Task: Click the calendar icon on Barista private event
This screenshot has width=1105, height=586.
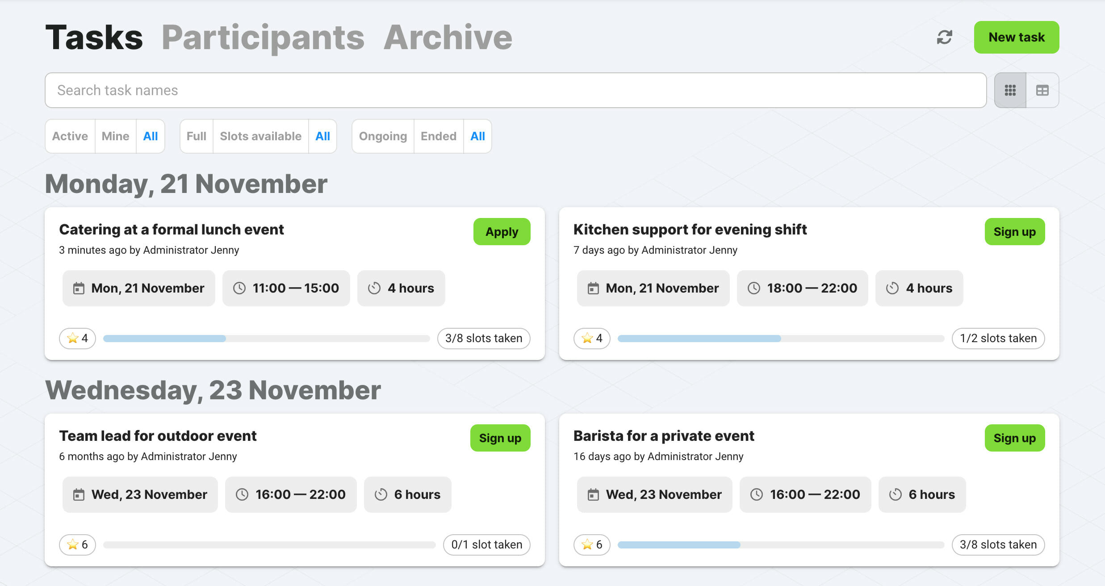Action: click(x=594, y=494)
